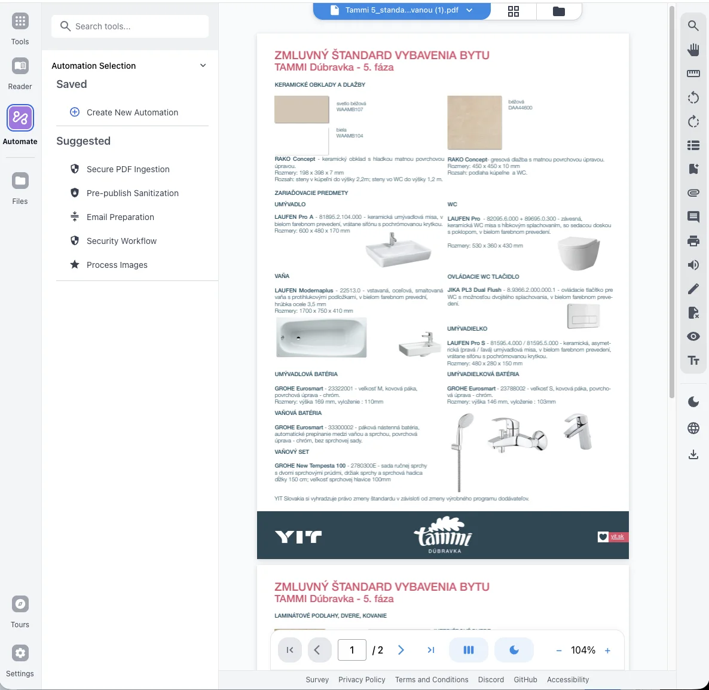Toggle dual-page column view button
The width and height of the screenshot is (709, 690).
(x=469, y=650)
